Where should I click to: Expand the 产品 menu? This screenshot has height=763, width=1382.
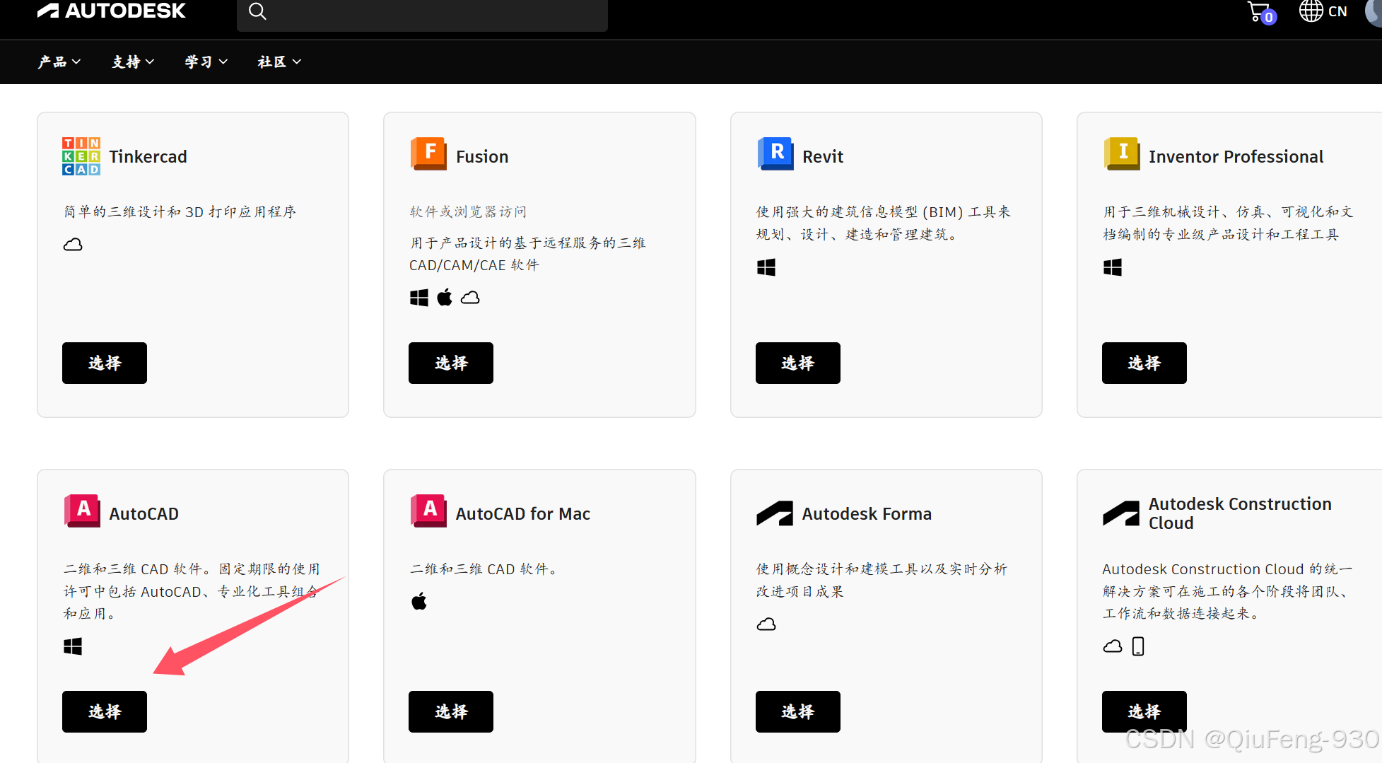tap(59, 62)
